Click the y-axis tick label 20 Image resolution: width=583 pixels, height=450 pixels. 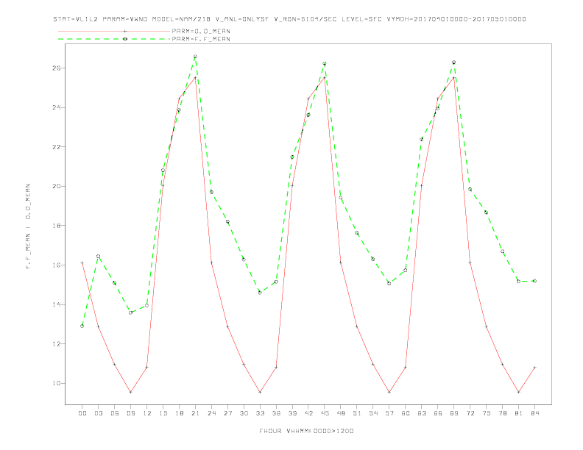57,186
